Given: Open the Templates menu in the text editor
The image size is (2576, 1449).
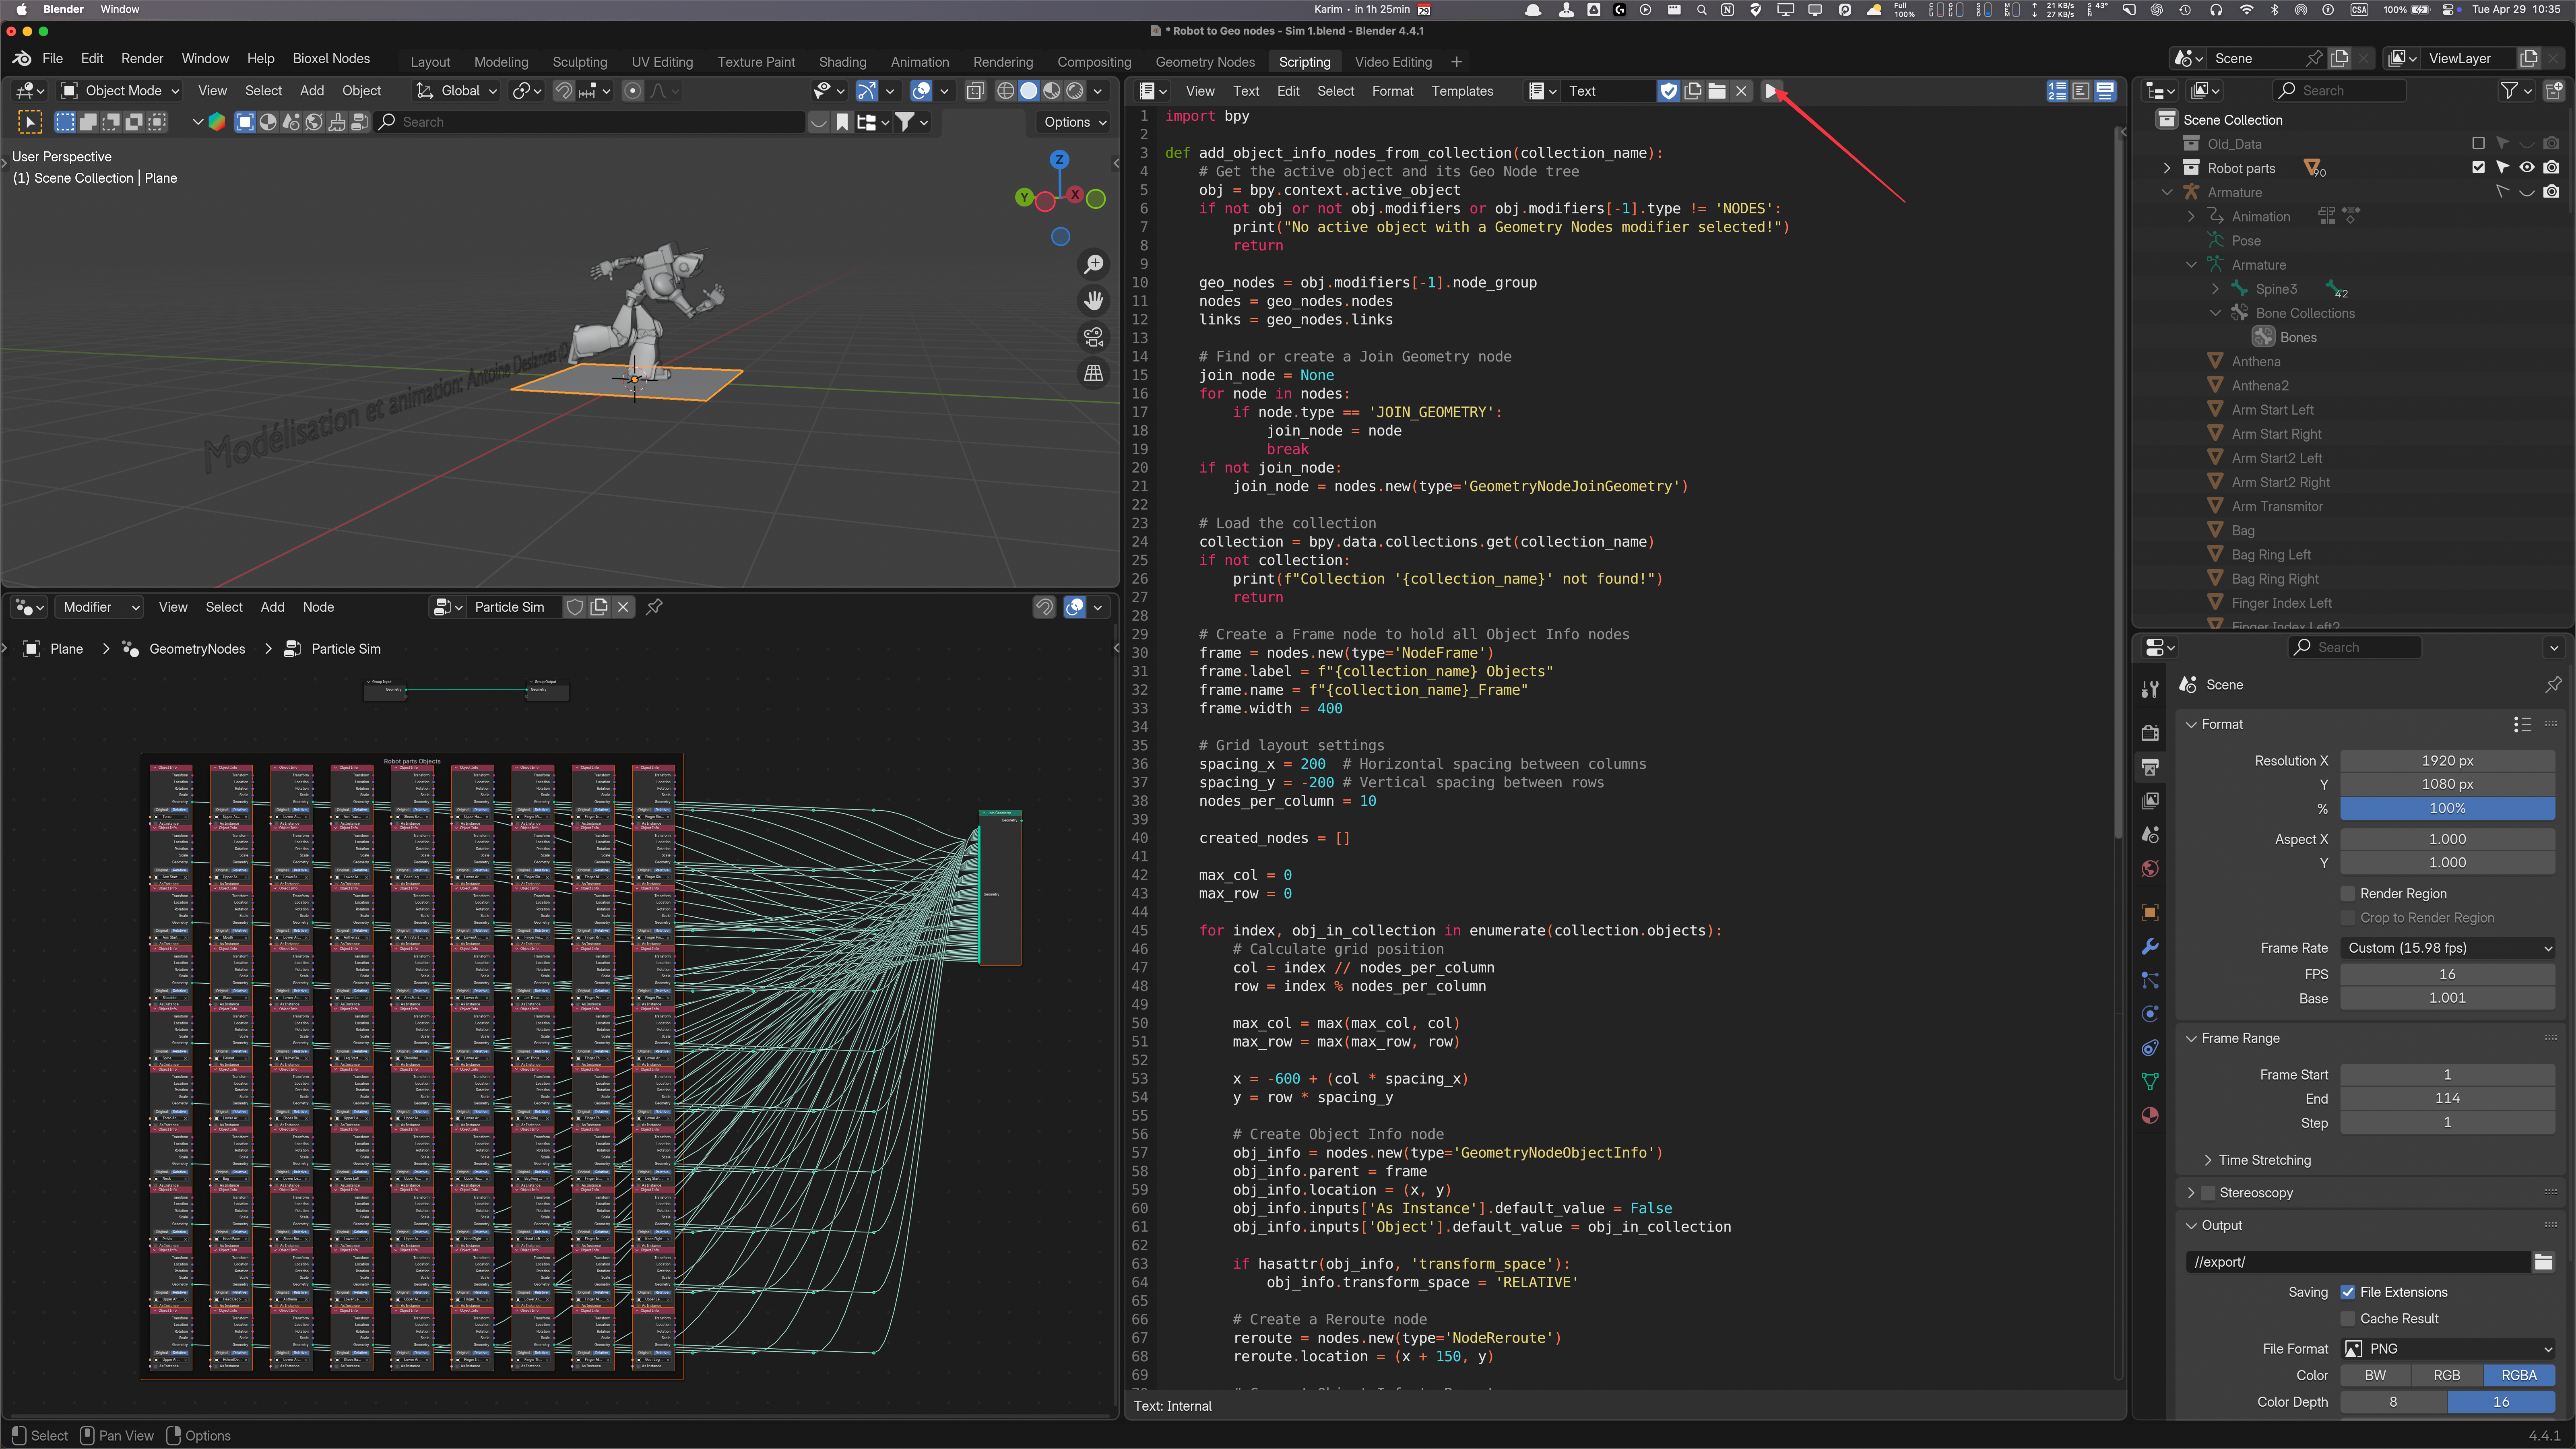Looking at the screenshot, I should tap(1462, 91).
